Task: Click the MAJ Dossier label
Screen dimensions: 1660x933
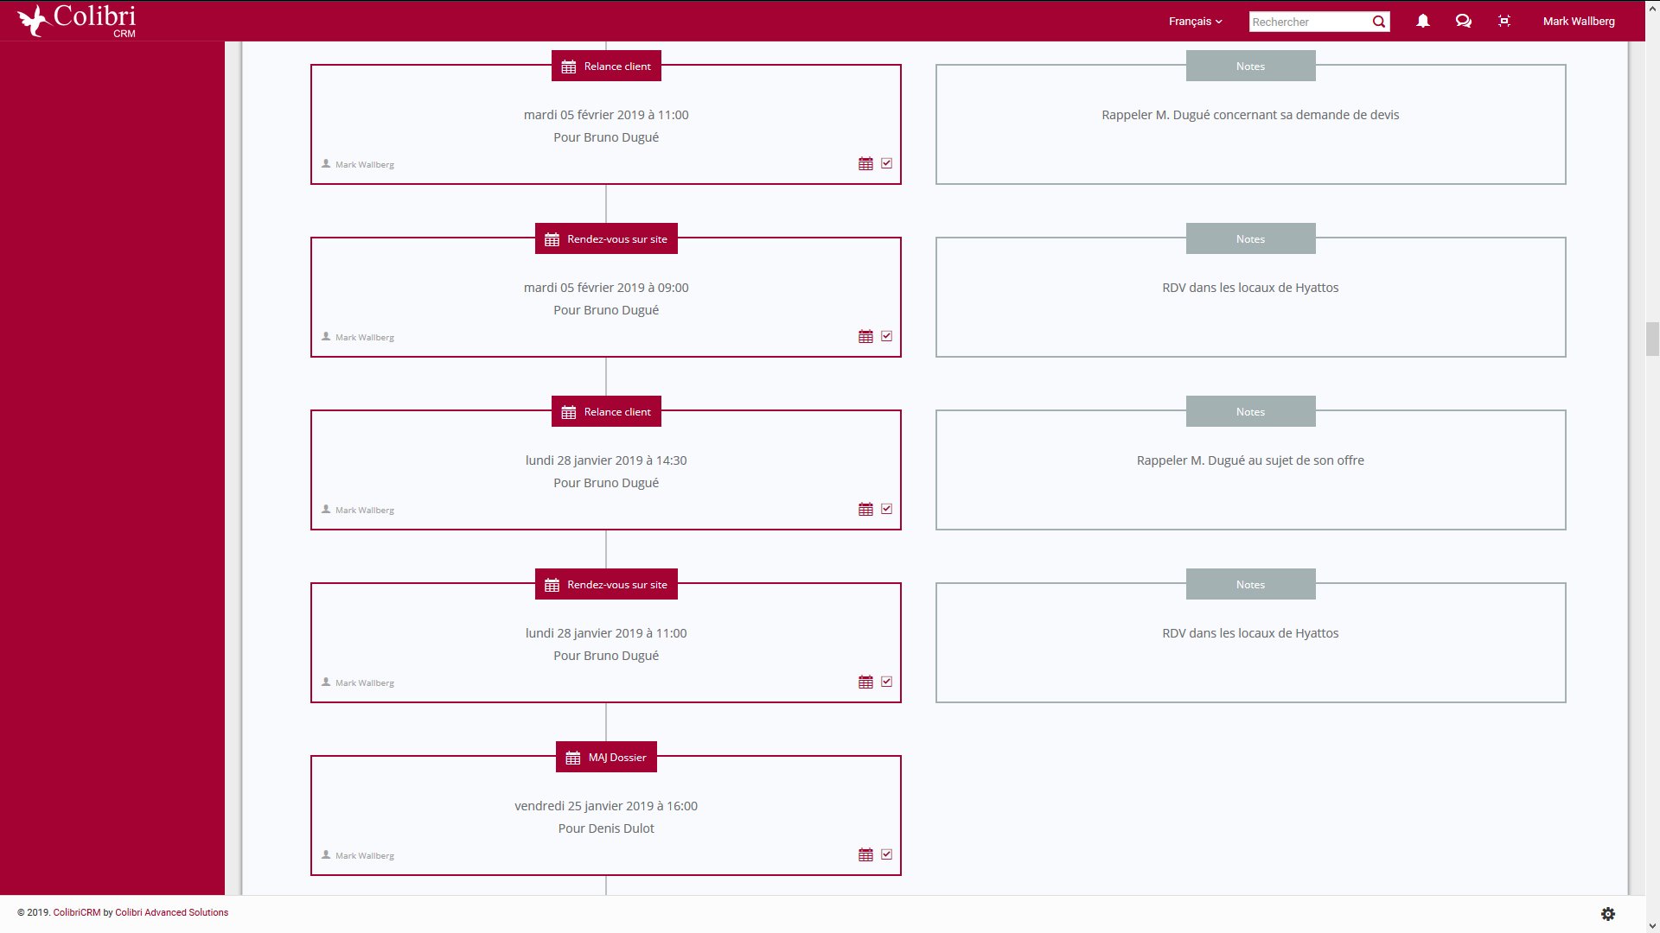Action: click(x=606, y=758)
